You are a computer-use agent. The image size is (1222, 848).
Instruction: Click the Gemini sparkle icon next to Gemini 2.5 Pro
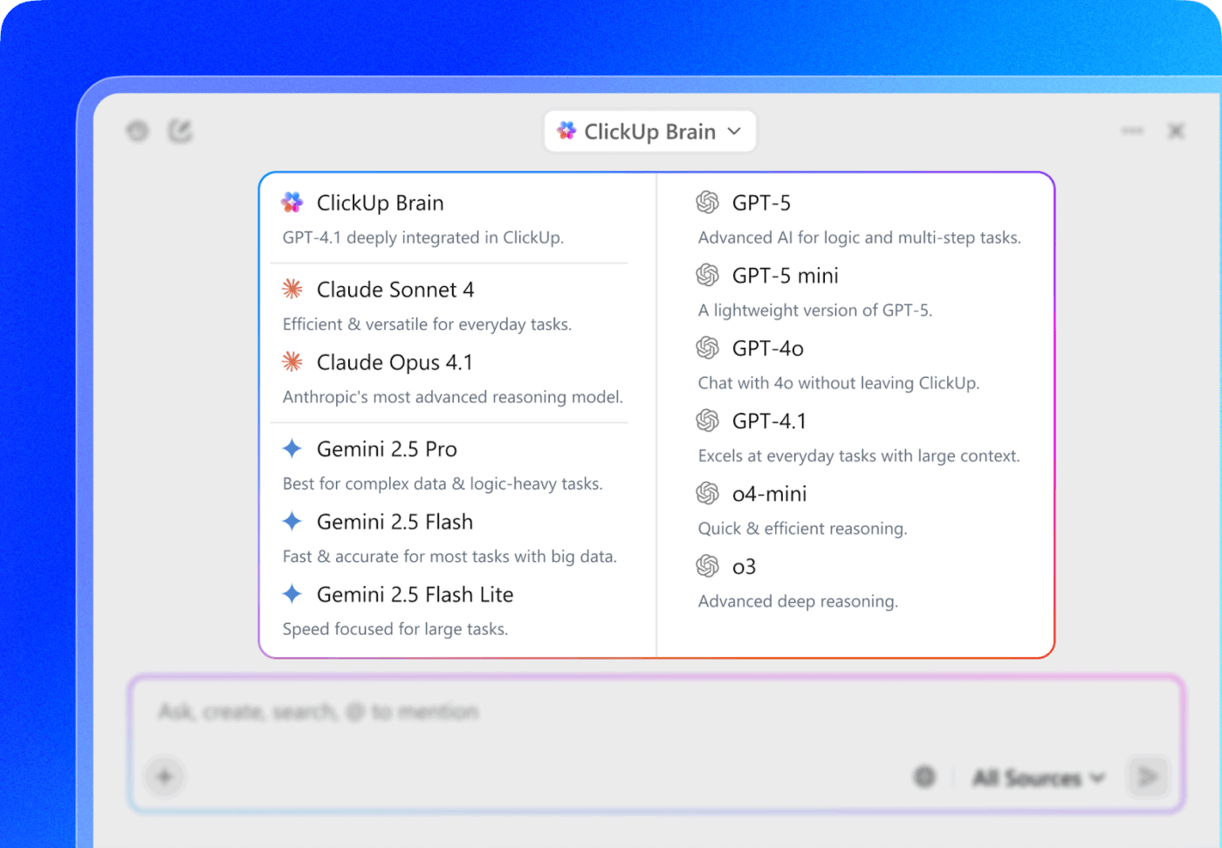coord(292,448)
